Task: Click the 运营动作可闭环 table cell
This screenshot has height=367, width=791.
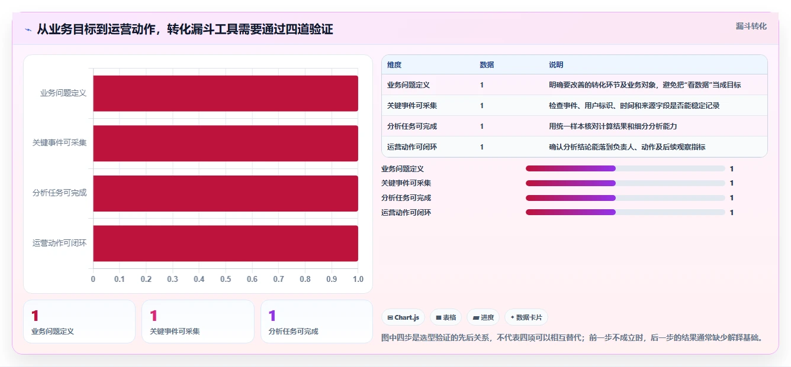Action: click(x=412, y=147)
